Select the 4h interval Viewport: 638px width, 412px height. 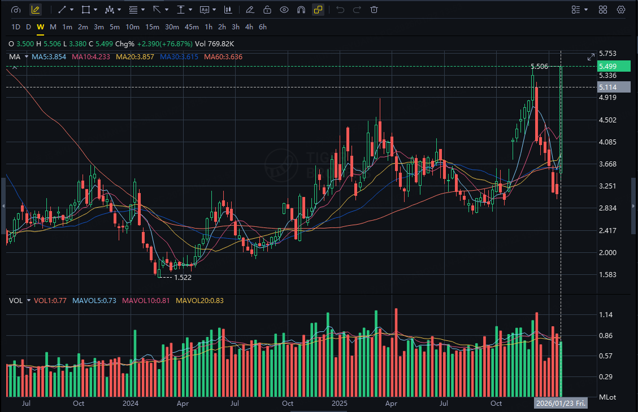(x=249, y=27)
